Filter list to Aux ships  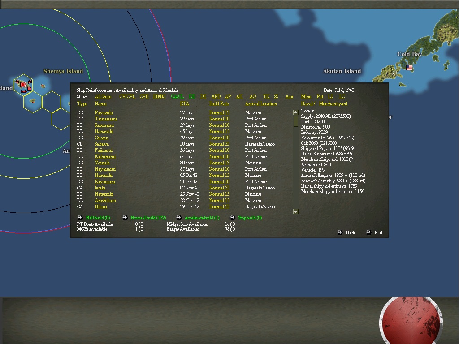[289, 96]
